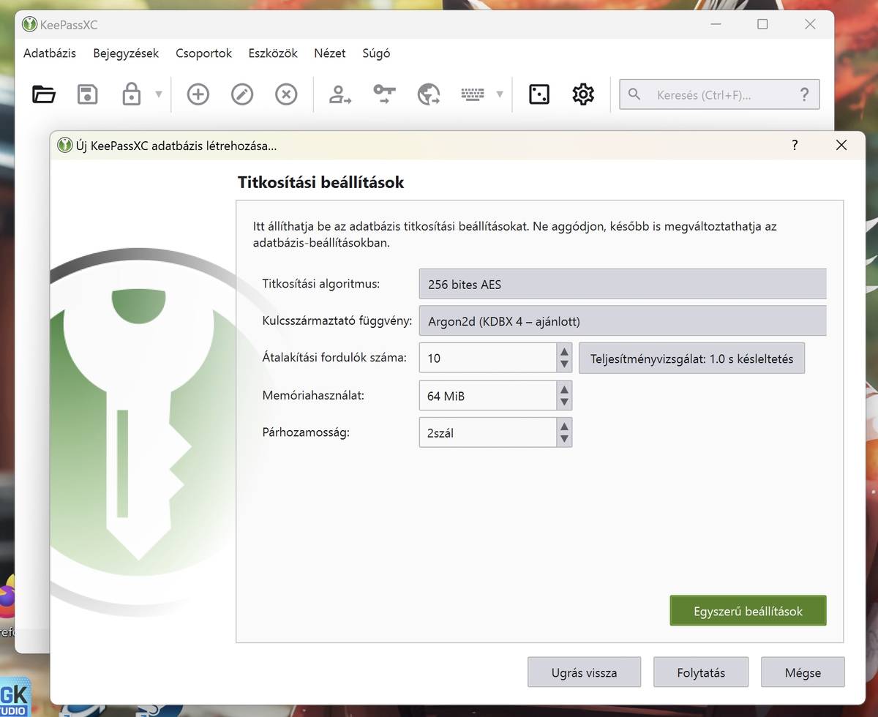Click the dialog help question mark

[x=795, y=145]
